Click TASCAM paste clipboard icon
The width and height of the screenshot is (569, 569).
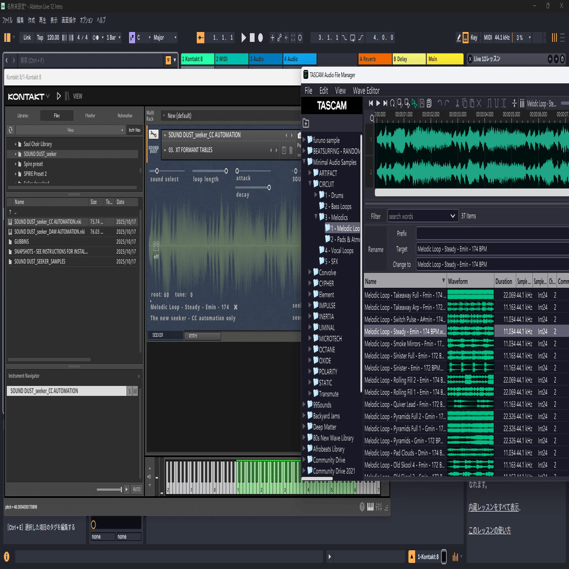coord(472,104)
